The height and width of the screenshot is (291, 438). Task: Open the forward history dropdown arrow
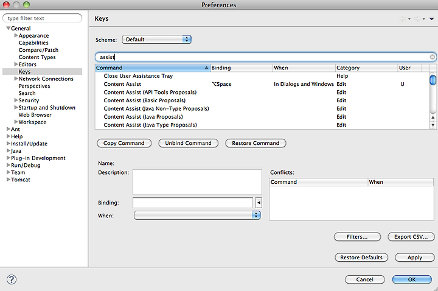pos(424,19)
